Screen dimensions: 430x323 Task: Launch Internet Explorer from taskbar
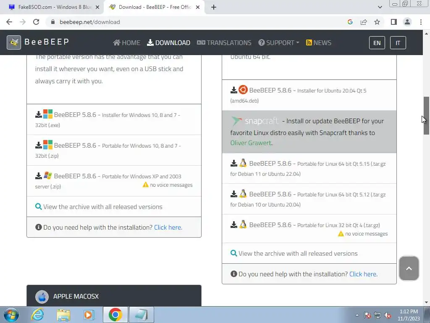[37, 315]
